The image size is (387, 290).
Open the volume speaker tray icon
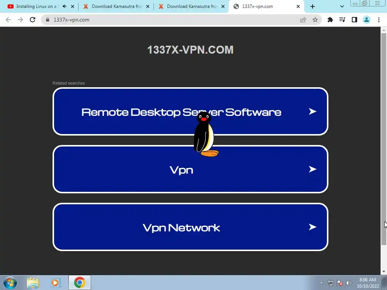tap(349, 283)
